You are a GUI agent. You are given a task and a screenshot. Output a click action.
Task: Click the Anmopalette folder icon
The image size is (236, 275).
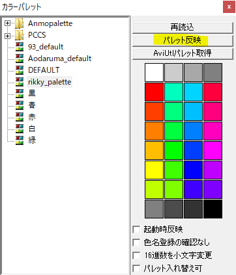[x=20, y=23]
